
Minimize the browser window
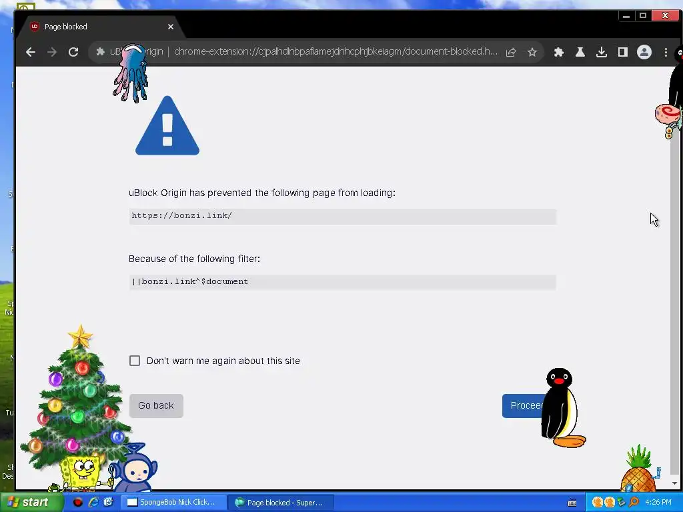[x=626, y=16]
